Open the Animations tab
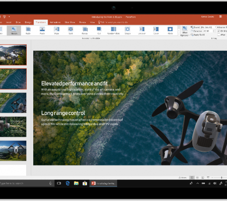 [55, 22]
